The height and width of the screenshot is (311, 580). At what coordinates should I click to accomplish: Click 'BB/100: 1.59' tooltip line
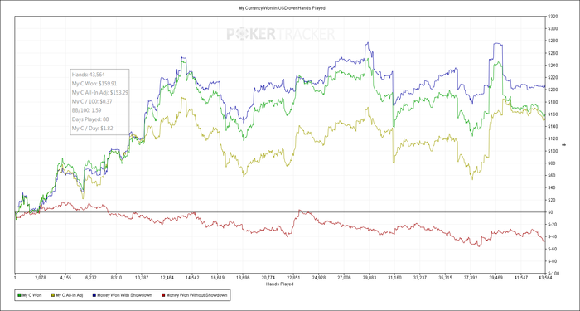tap(86, 110)
